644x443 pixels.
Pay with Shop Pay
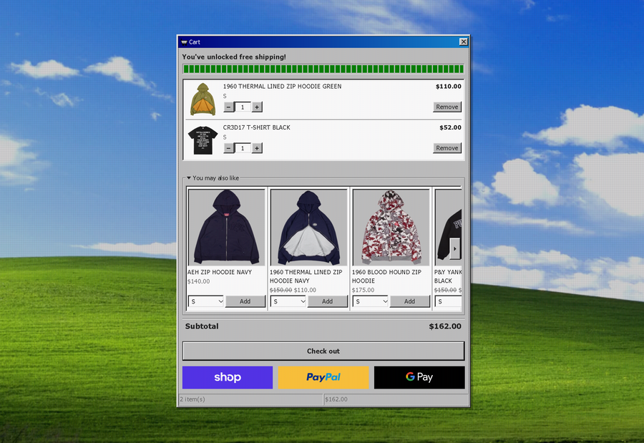coord(228,377)
